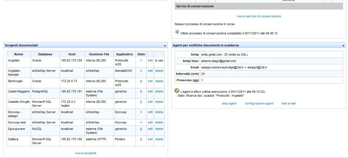348x158 pixels.
Task: Delete the Argelato-Mandati source
Action: click(x=159, y=71)
